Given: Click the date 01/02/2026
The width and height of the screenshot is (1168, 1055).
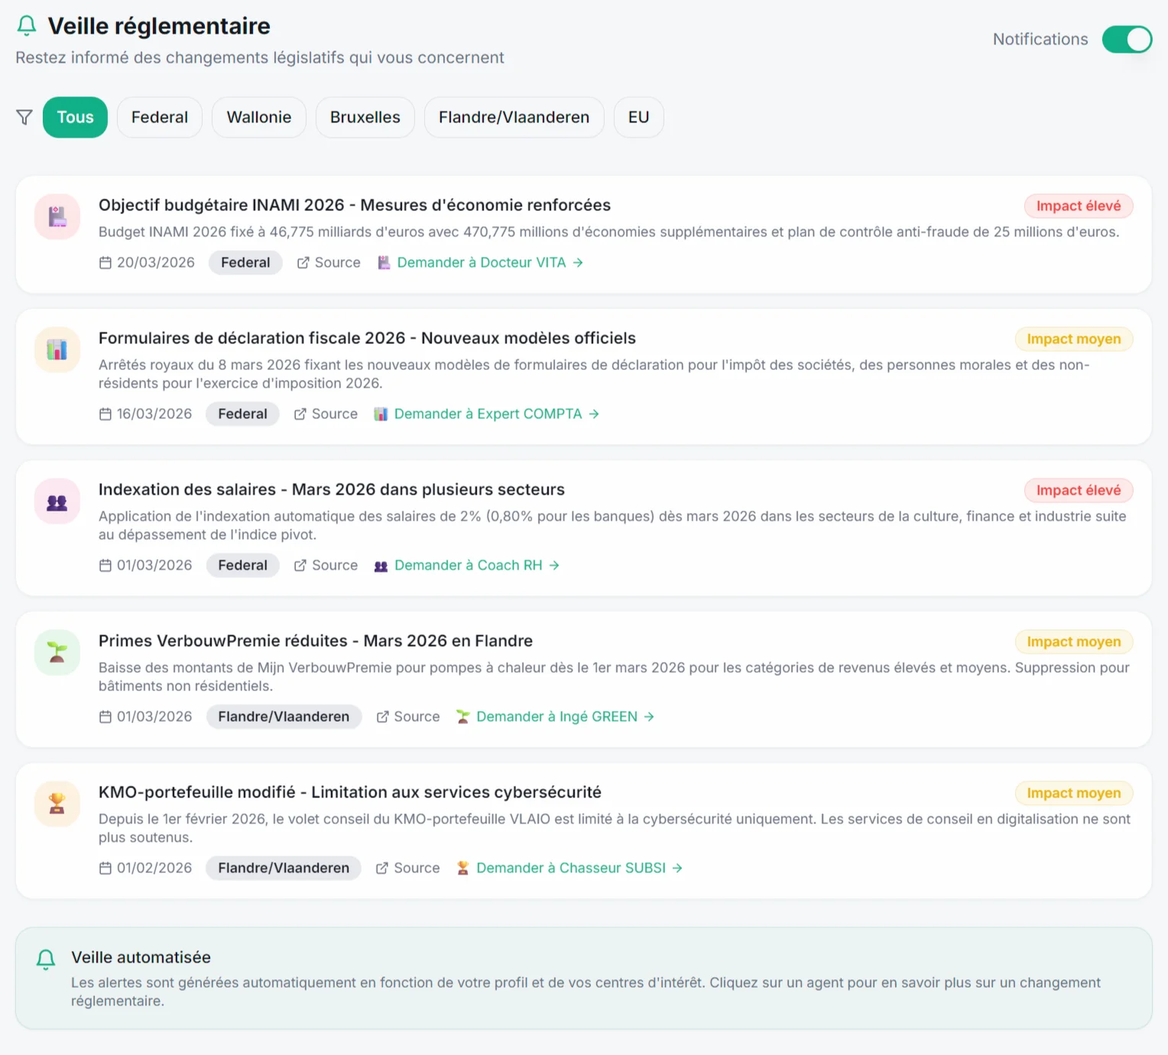Looking at the screenshot, I should point(154,868).
